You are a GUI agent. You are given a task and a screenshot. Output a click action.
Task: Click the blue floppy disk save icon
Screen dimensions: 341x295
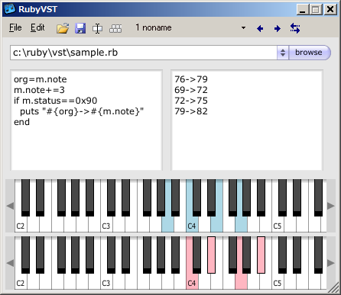[80, 28]
